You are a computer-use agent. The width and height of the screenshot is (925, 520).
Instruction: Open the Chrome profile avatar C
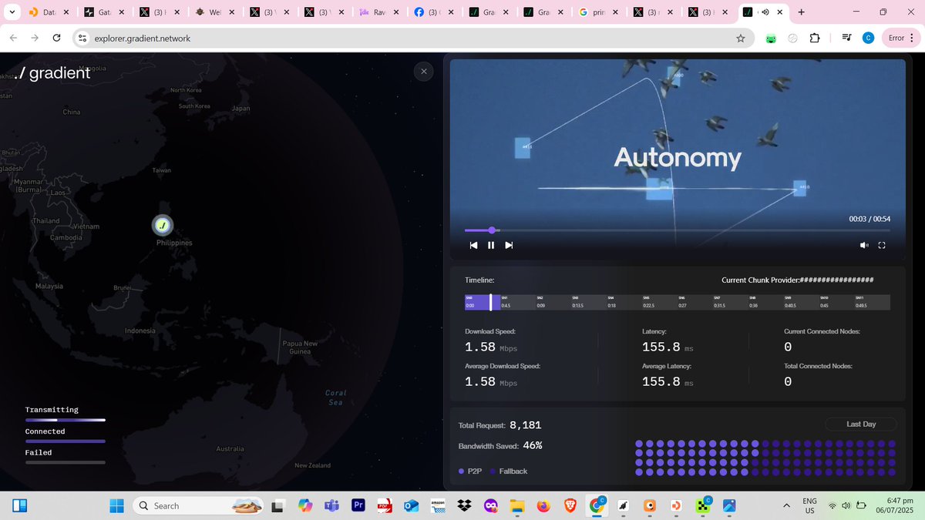pos(868,38)
